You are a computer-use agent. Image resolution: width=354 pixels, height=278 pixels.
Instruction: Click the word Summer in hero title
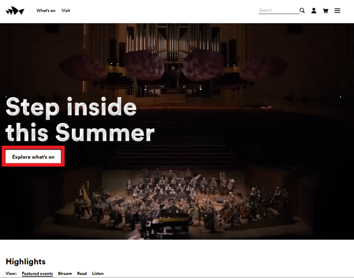[105, 133]
